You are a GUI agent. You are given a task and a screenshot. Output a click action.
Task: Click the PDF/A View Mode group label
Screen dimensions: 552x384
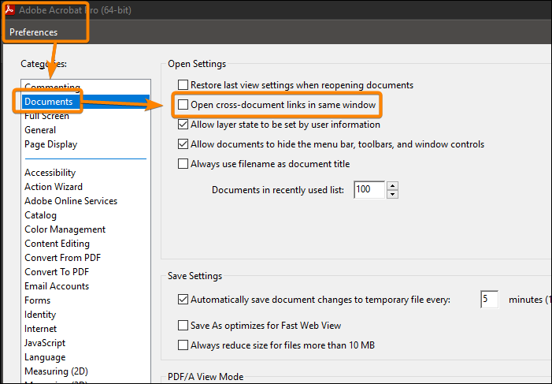(x=206, y=377)
